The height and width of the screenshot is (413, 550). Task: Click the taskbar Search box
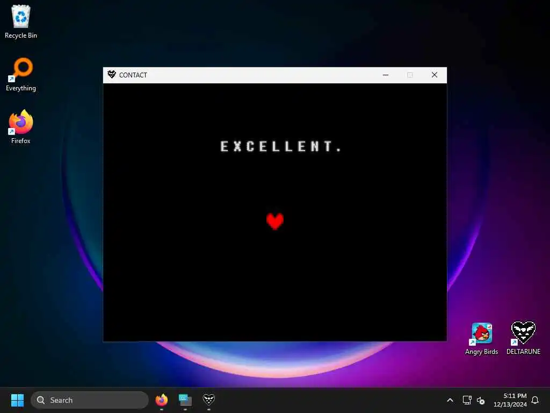[x=90, y=400]
